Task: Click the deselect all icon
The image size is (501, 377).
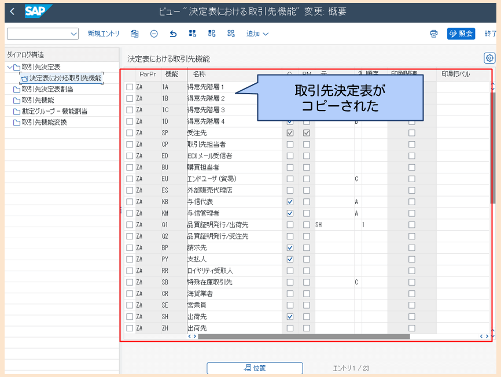Action: (231, 34)
